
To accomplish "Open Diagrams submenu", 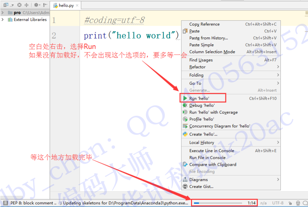I will point(231,180).
